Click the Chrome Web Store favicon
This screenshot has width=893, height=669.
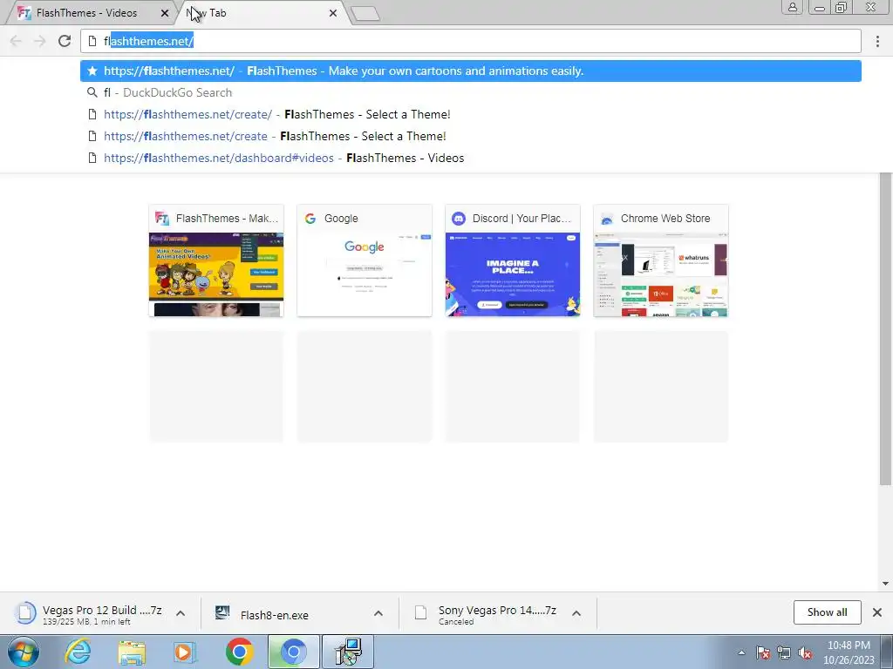[x=607, y=219]
